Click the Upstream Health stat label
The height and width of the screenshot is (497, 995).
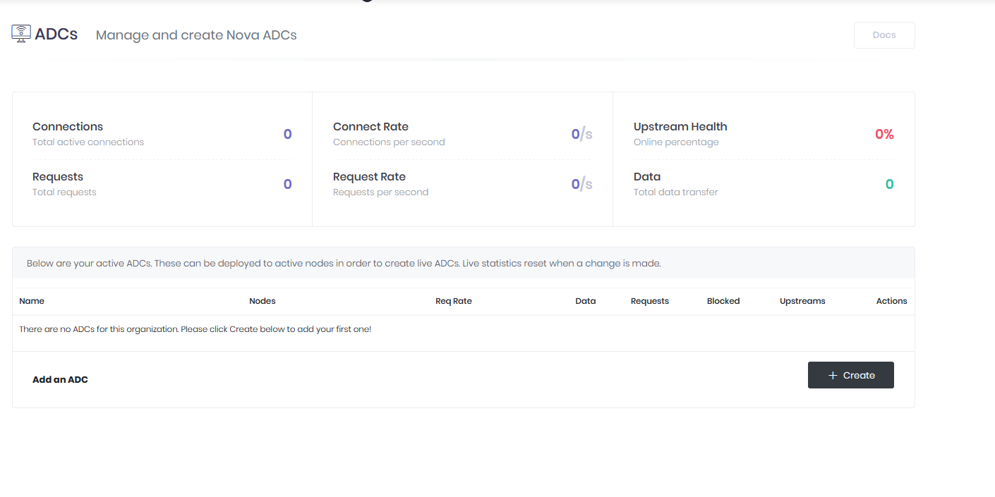[x=680, y=127]
